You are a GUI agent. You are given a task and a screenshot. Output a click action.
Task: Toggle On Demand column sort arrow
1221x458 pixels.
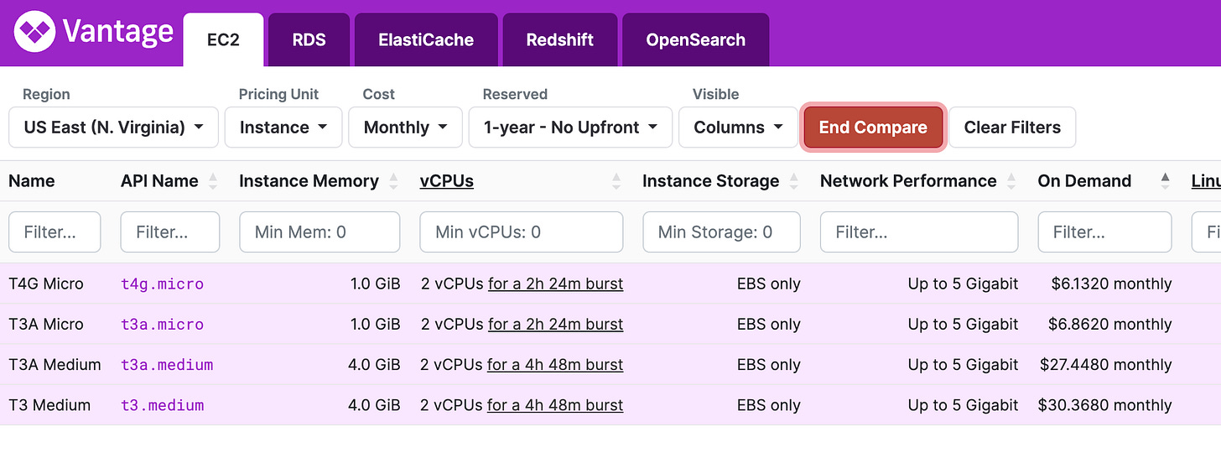click(1165, 181)
